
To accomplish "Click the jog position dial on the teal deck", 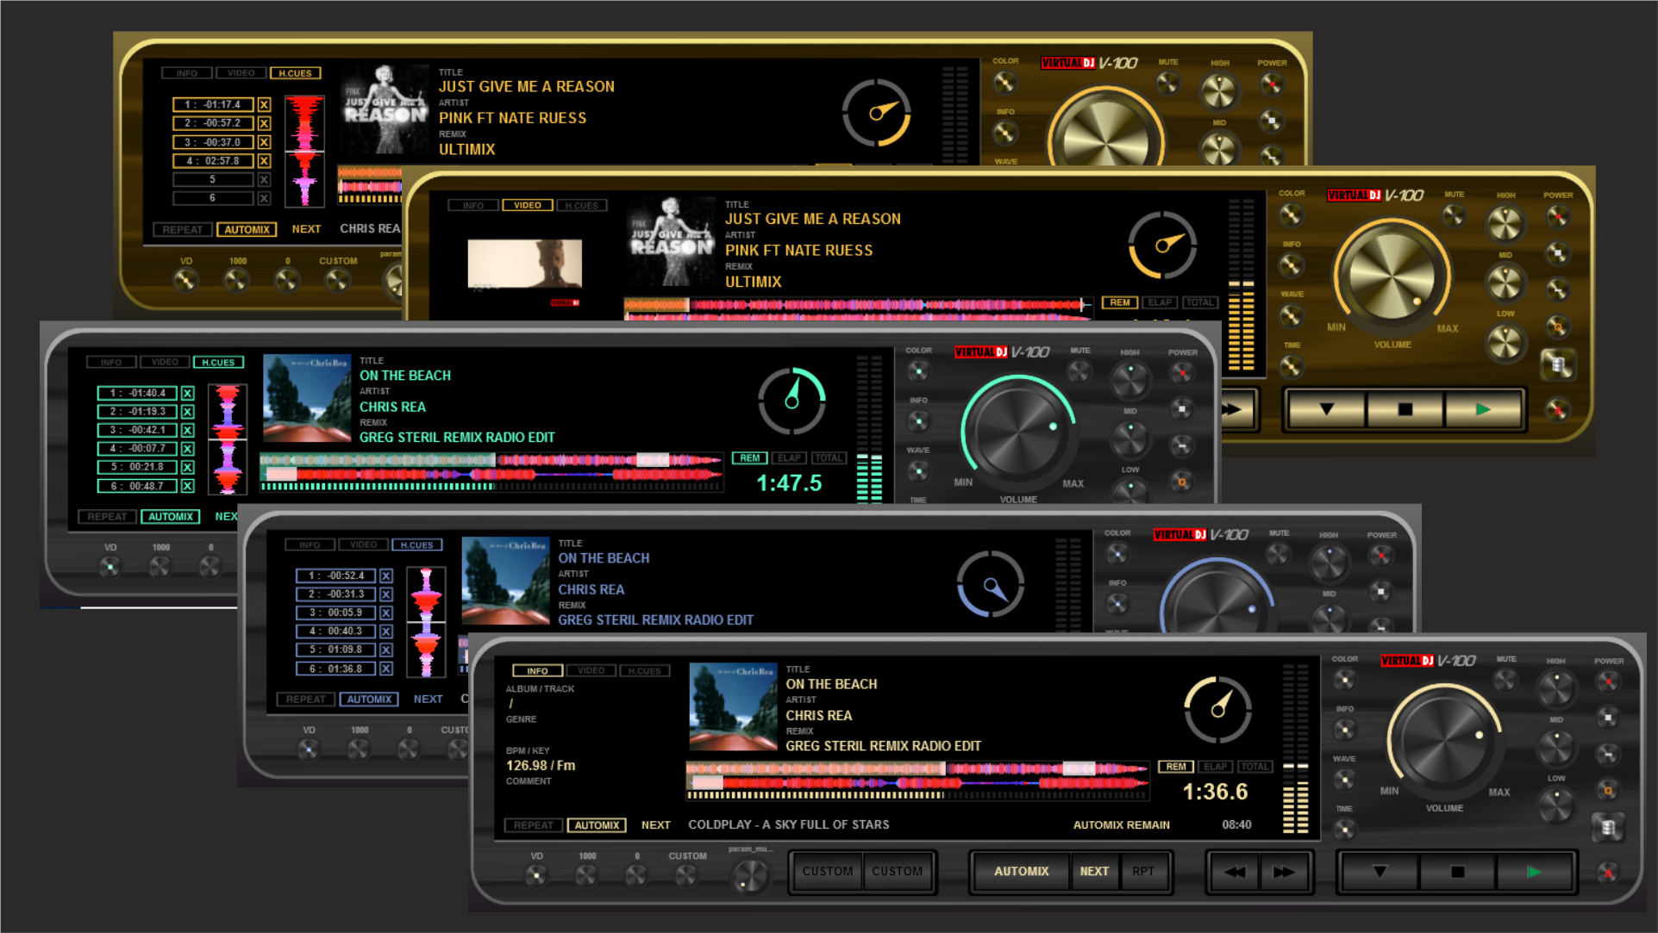I will [791, 401].
